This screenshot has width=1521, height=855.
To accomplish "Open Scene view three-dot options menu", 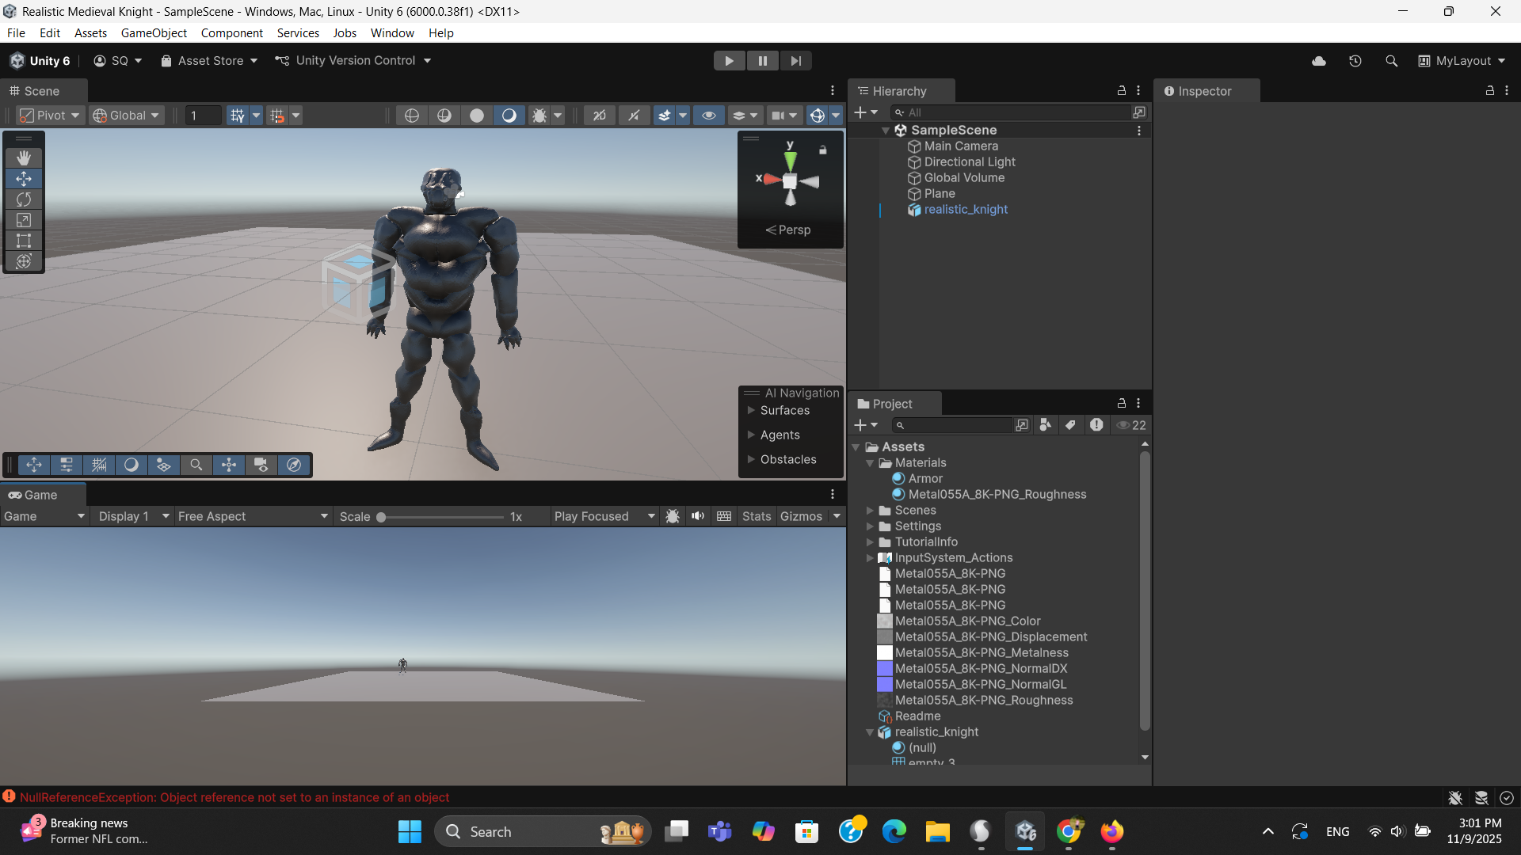I will [x=833, y=90].
